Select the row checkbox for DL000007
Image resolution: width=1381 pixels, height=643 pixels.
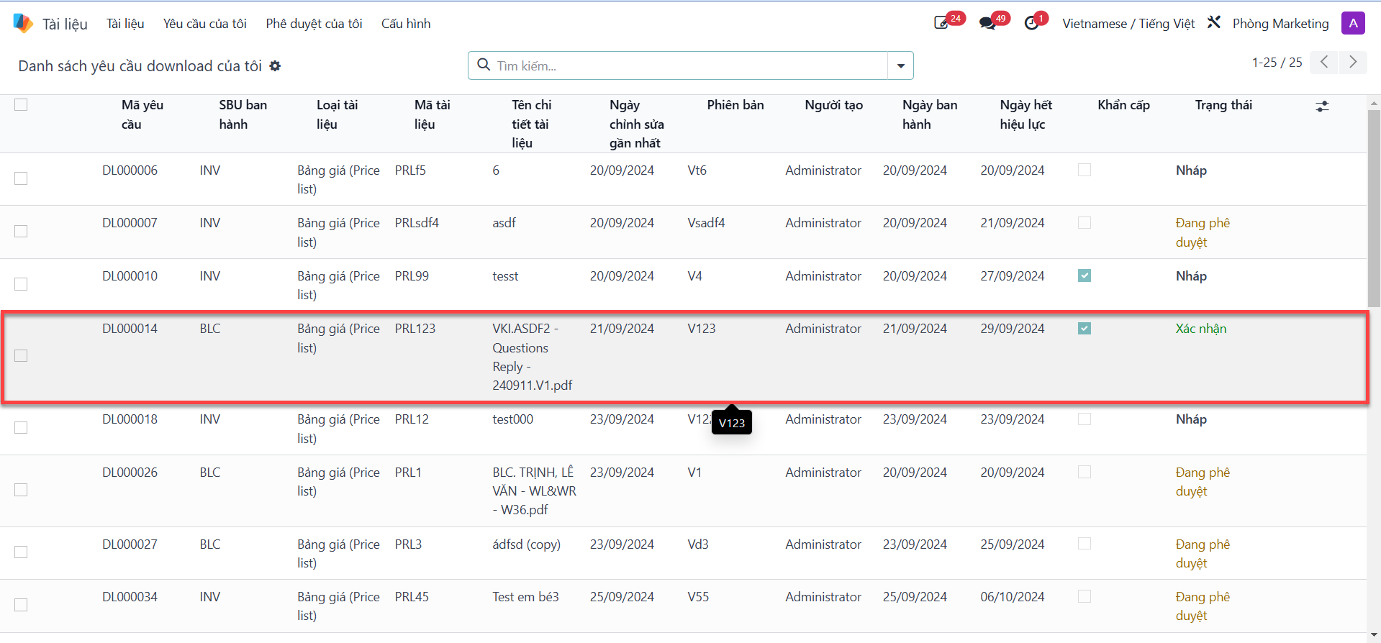click(x=21, y=231)
